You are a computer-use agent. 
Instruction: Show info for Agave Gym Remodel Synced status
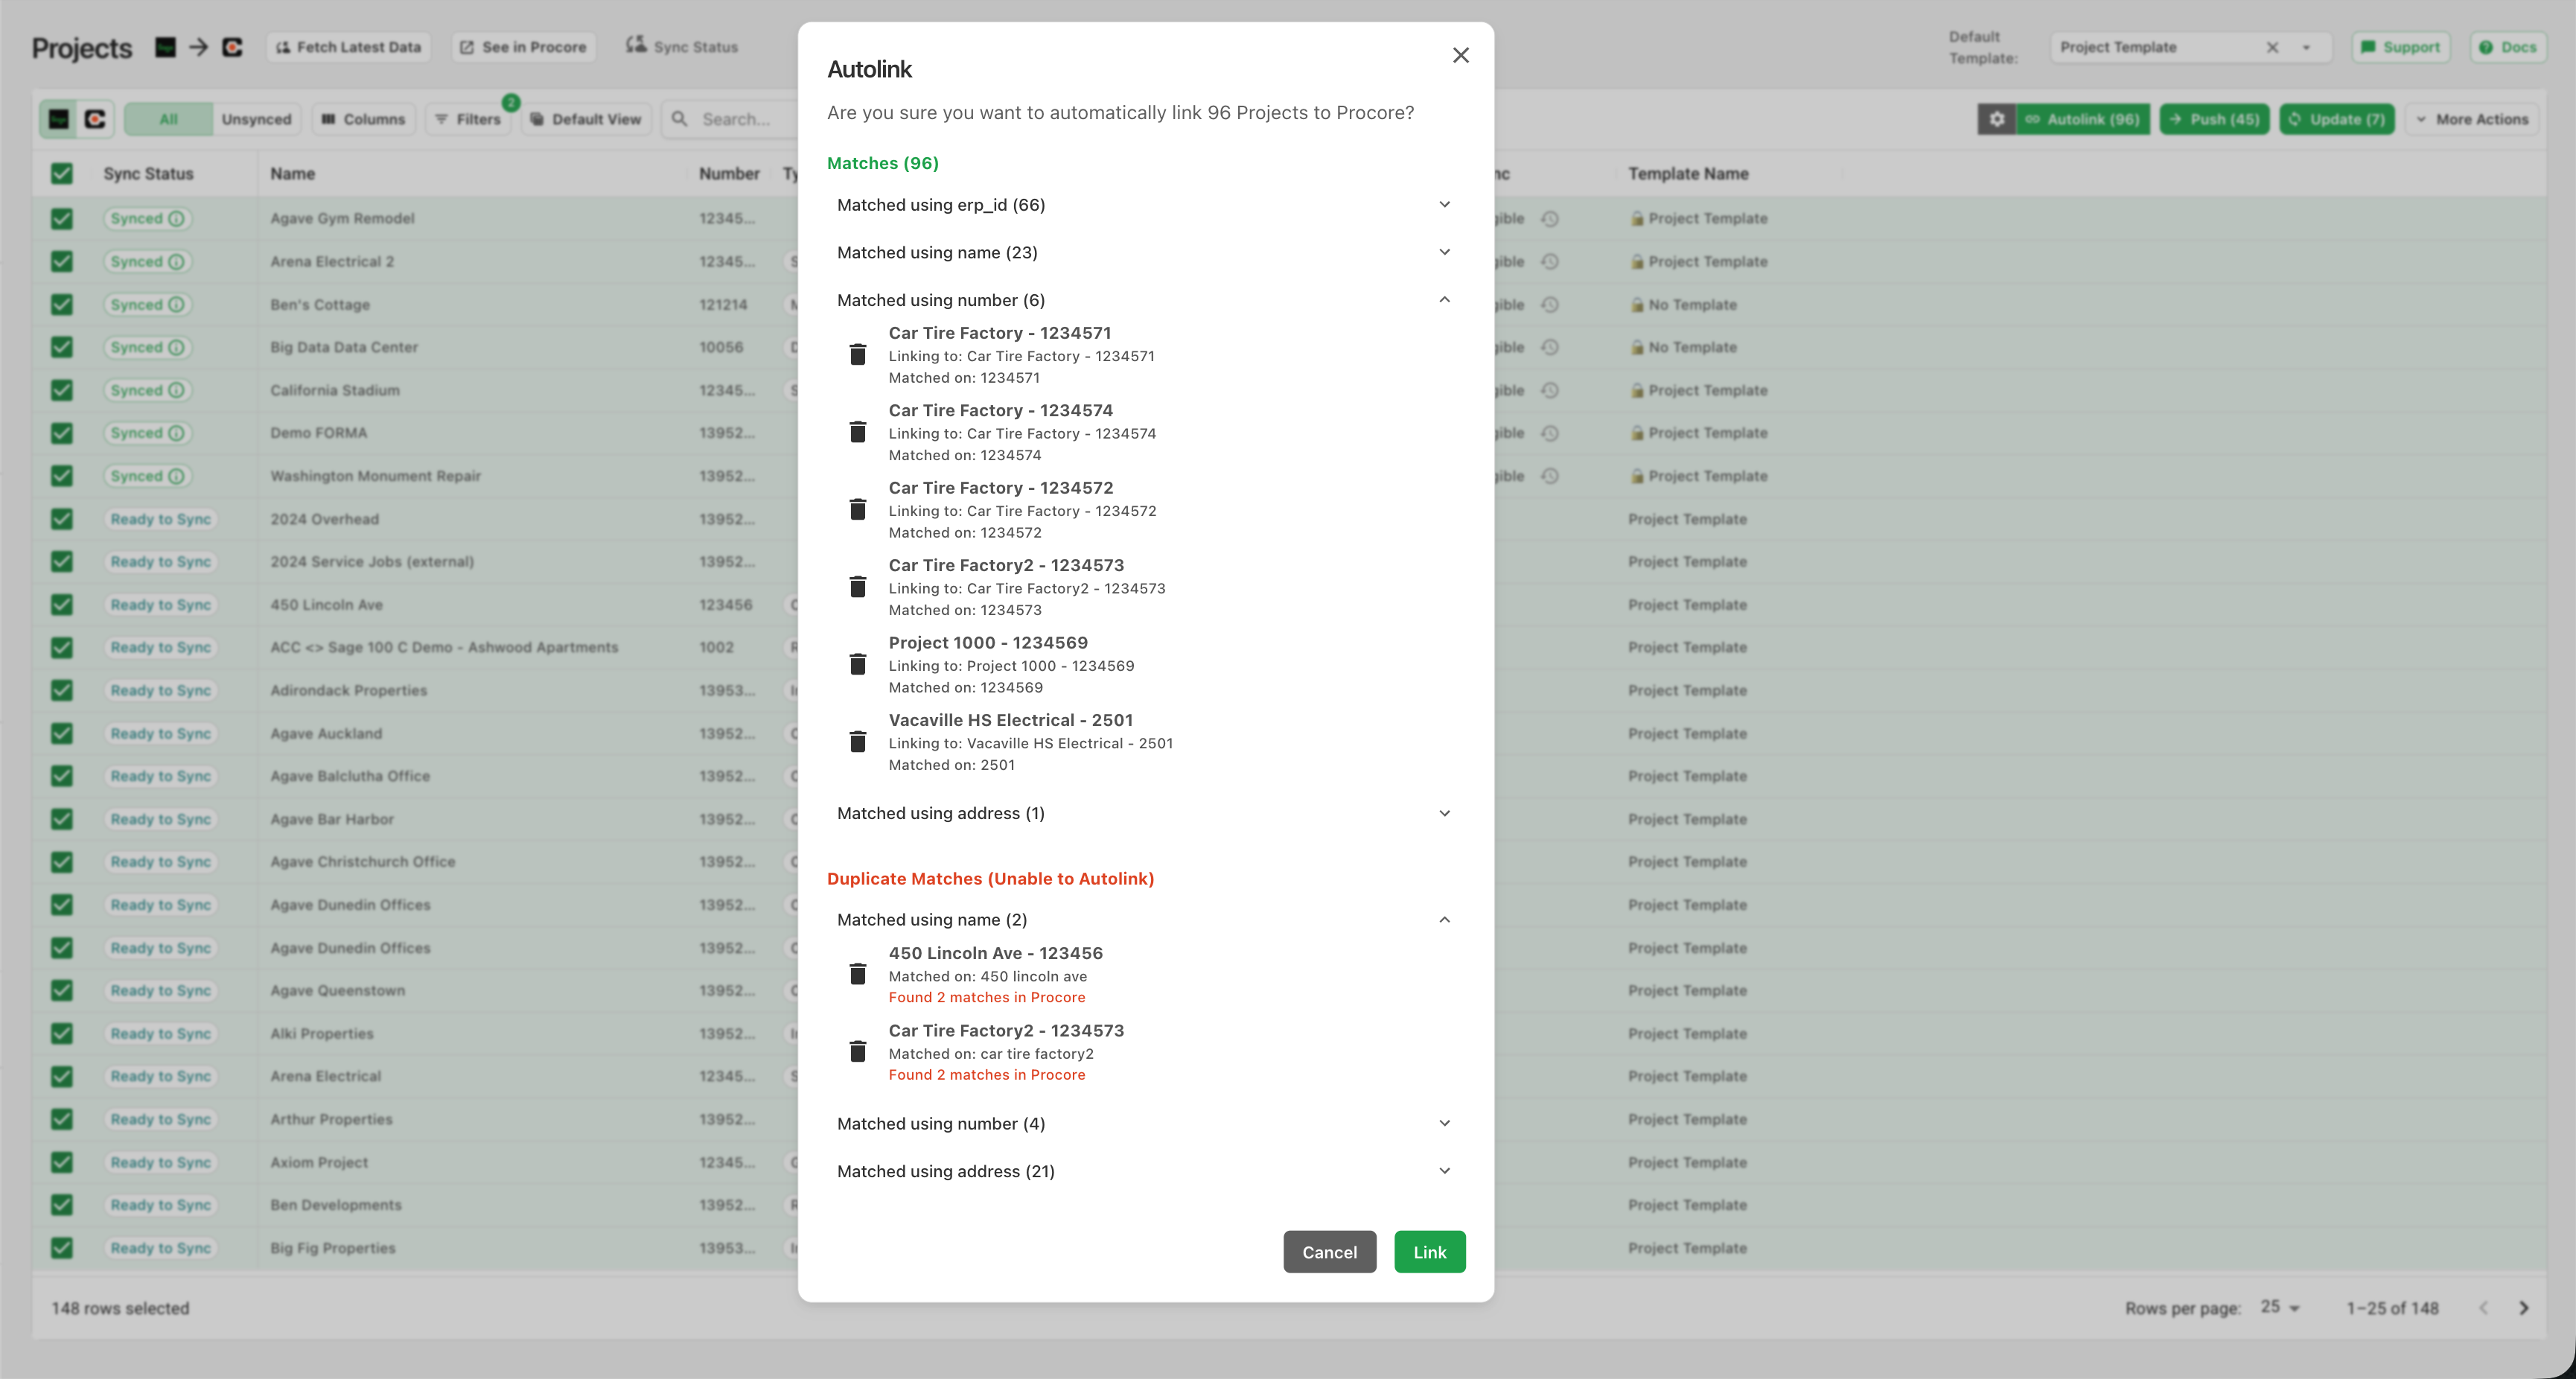(176, 218)
